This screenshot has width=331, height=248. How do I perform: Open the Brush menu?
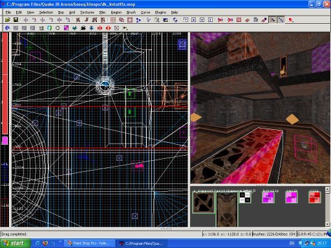[x=131, y=12]
